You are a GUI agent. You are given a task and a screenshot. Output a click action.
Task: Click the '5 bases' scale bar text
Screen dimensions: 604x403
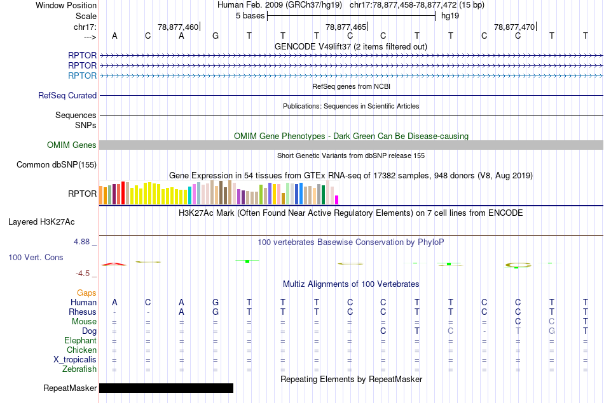[x=251, y=16]
